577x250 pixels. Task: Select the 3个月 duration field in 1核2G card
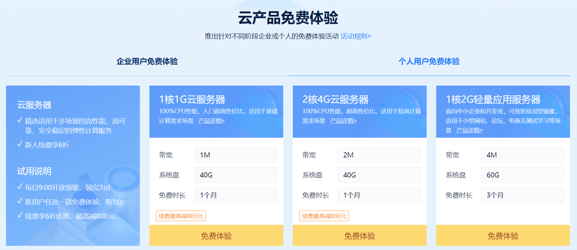click(523, 195)
